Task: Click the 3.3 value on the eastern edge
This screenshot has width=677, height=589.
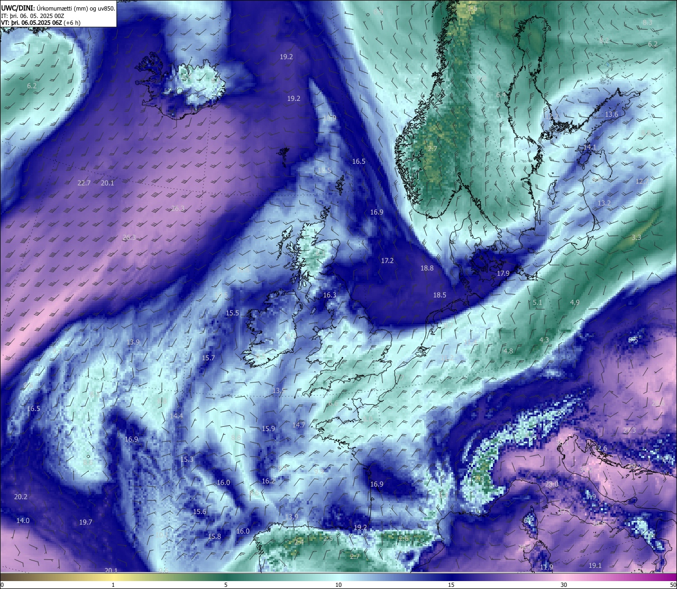Action: (636, 237)
